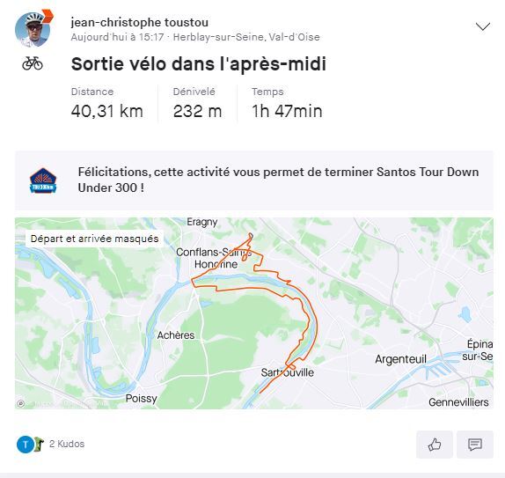Click the 232 m Dénivelé stat
The height and width of the screenshot is (478, 505).
[197, 111]
